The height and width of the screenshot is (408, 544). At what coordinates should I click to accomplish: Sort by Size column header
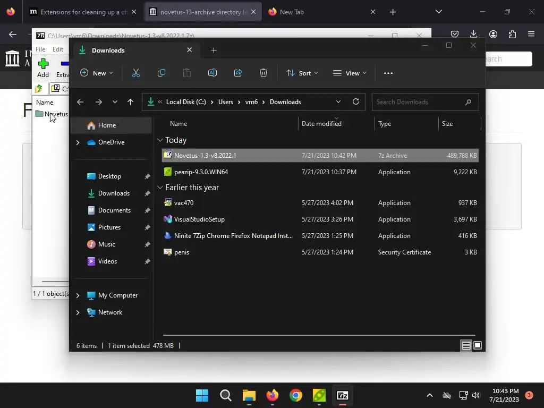pos(460,124)
